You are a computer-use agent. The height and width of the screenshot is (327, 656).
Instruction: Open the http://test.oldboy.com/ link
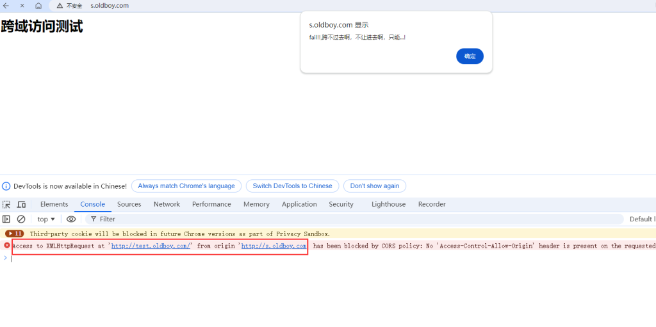[x=151, y=246]
